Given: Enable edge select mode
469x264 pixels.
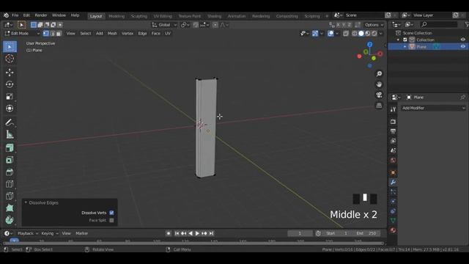Looking at the screenshot, I should tap(52, 34).
